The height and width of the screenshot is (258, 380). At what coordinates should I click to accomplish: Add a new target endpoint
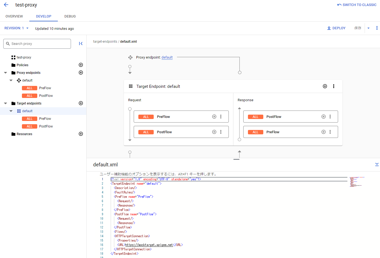[x=81, y=103]
